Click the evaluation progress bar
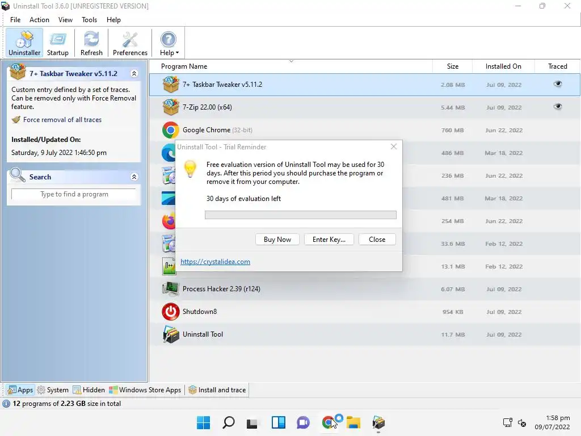This screenshot has height=436, width=581. [x=301, y=215]
